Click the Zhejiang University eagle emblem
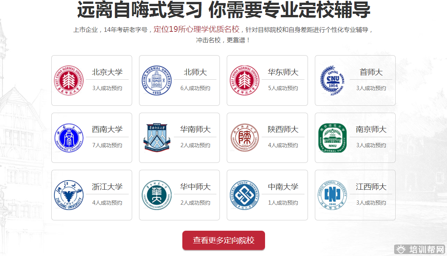 pyautogui.click(x=68, y=195)
